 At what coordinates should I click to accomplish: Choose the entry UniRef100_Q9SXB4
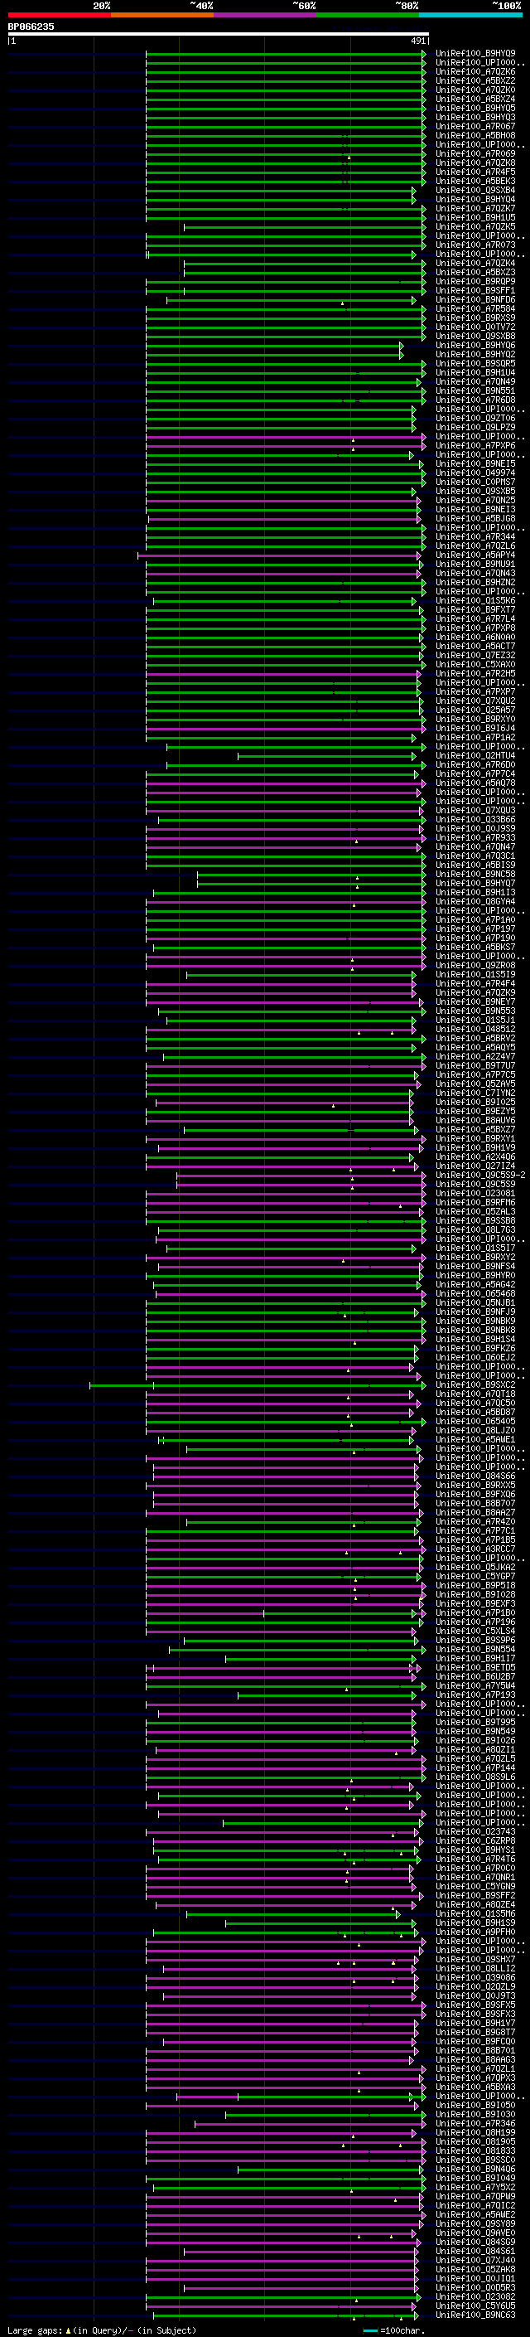click(475, 191)
